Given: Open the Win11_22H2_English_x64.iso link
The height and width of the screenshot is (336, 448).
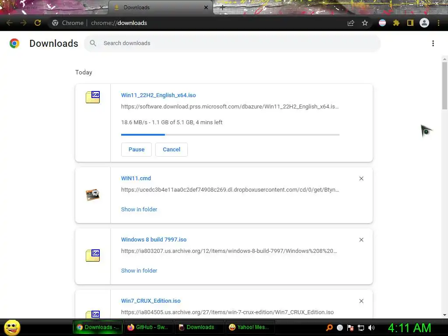Looking at the screenshot, I should tap(158, 95).
